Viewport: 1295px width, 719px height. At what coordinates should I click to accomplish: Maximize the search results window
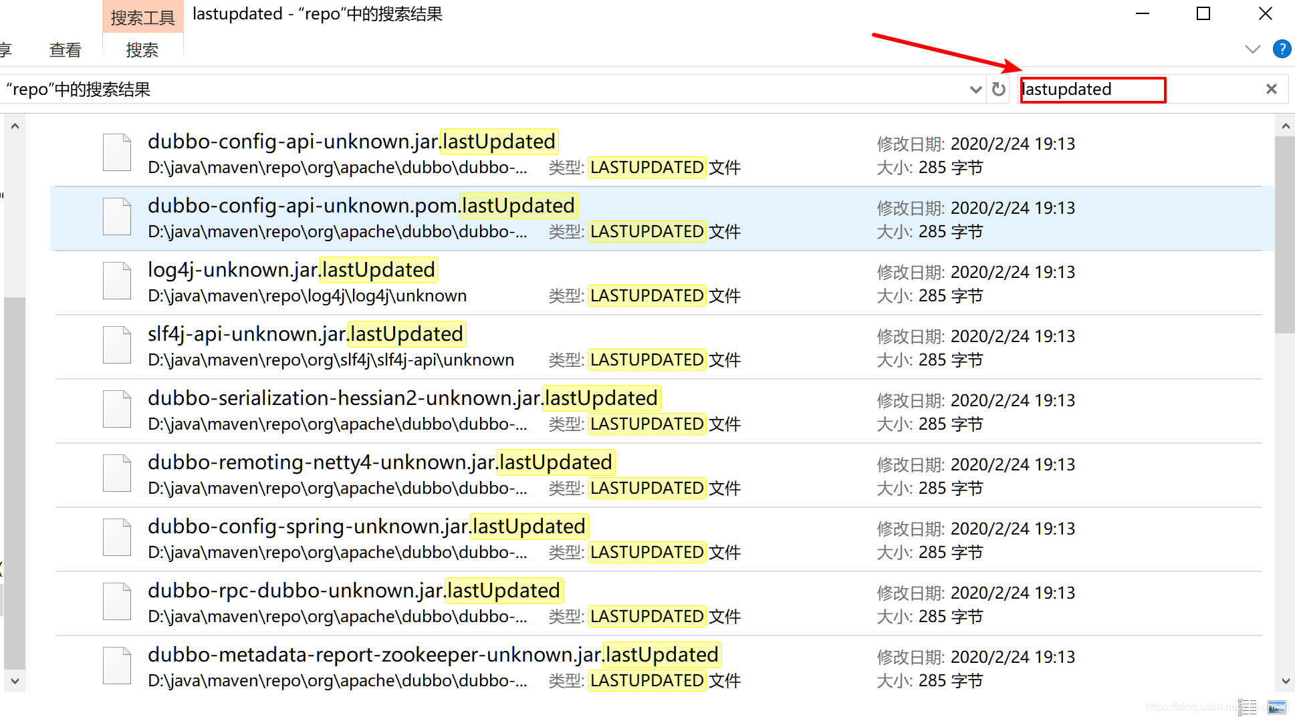1203,13
